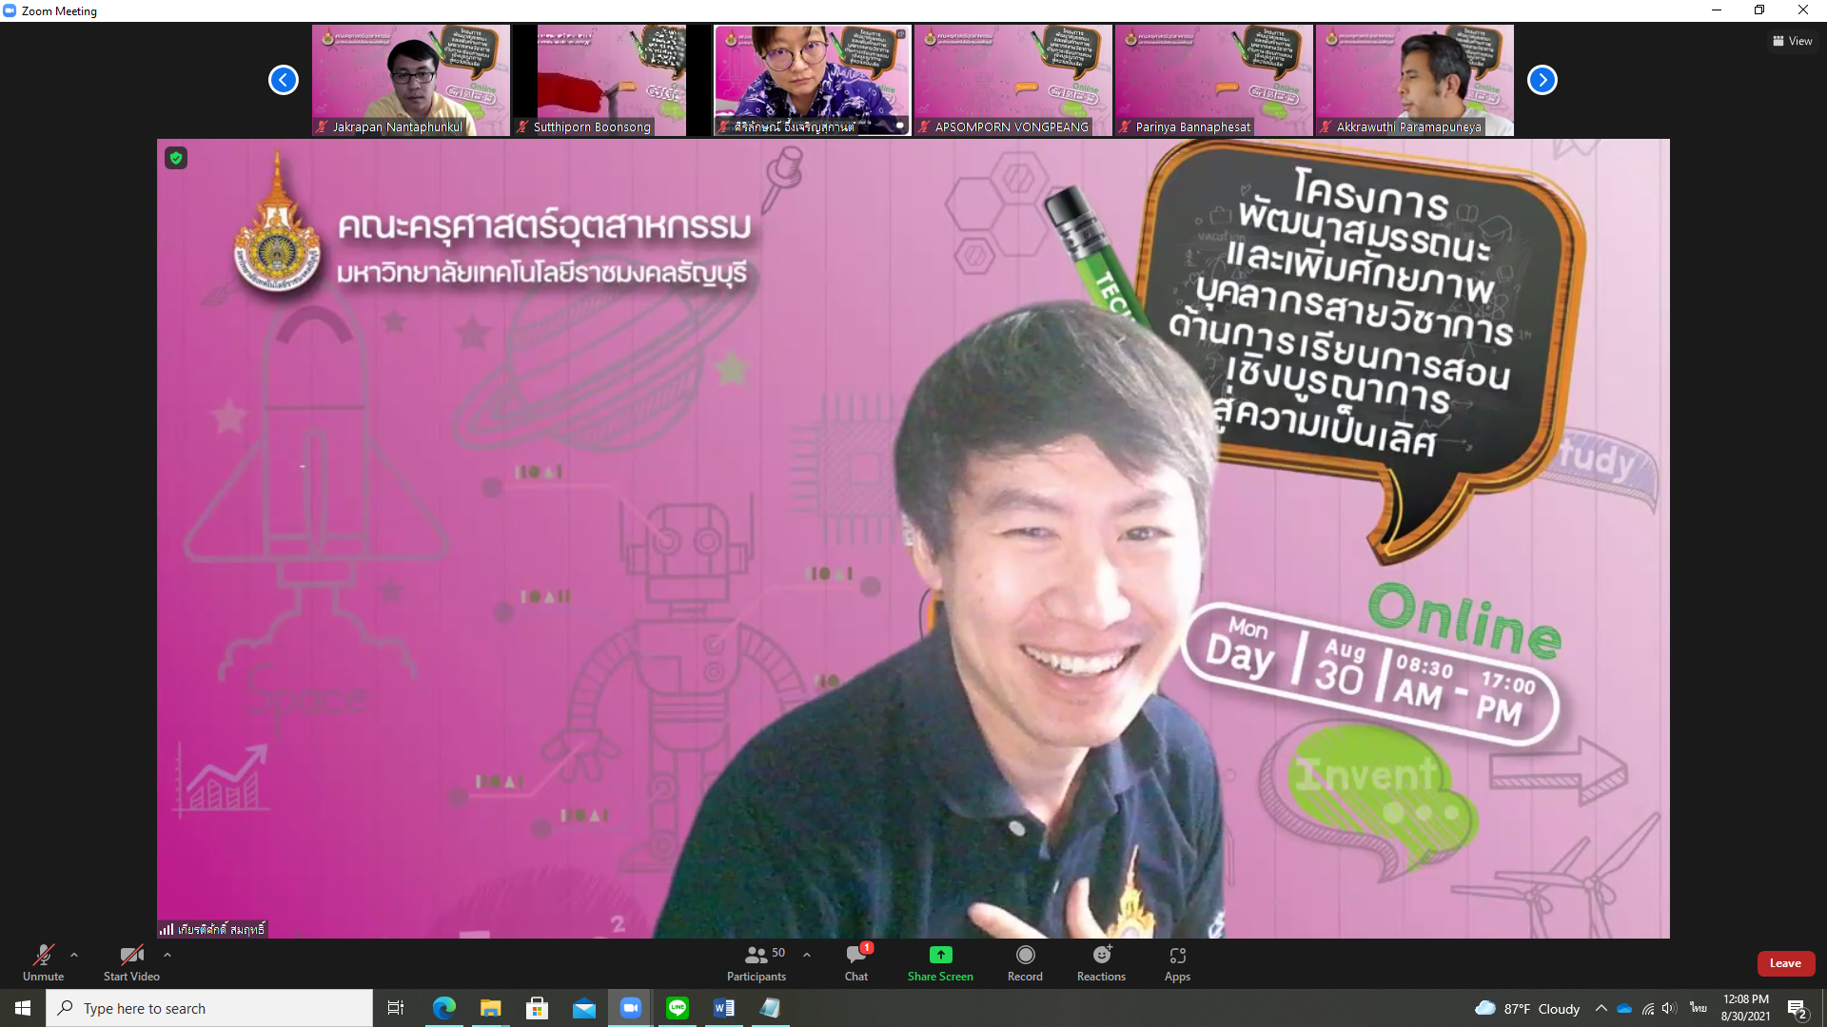Screen dimensions: 1827x1027
Task: Click the weather 87°F Cloudy widget
Action: click(x=1527, y=1008)
